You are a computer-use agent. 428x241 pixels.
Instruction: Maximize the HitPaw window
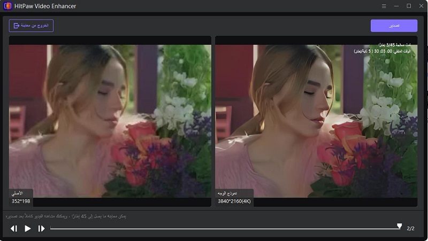coord(409,6)
